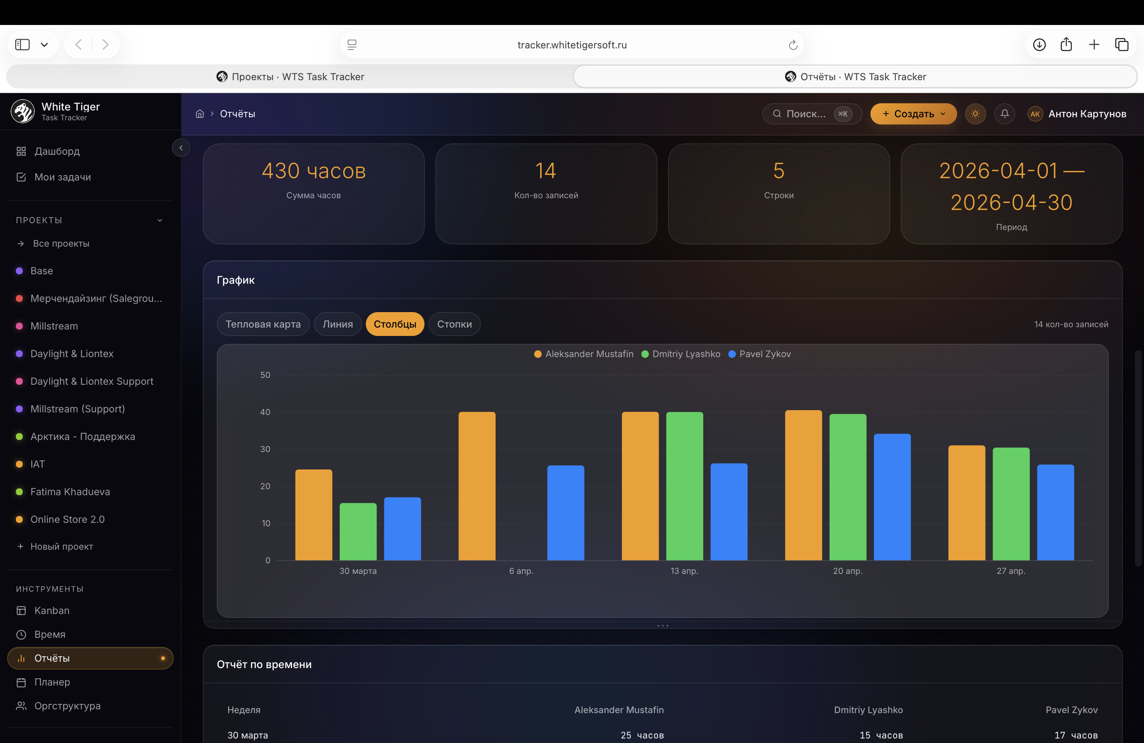1144x743 pixels.
Task: Click the Время clock icon
Action: coord(21,634)
